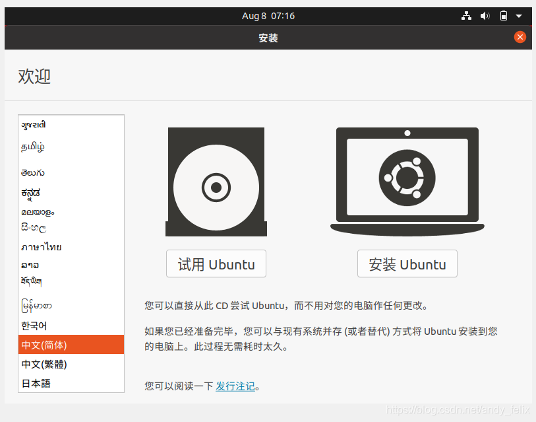Select 한국어 in the language list

coord(71,326)
